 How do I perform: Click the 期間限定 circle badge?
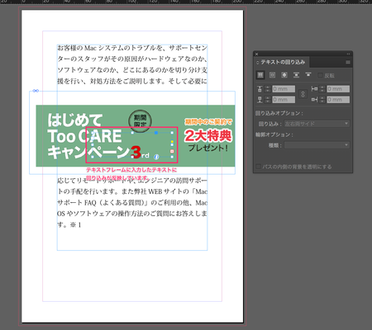(x=140, y=121)
